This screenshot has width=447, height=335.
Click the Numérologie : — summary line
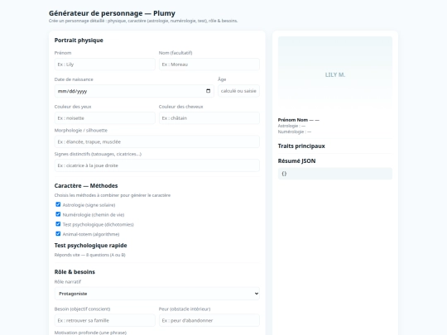pos(295,132)
